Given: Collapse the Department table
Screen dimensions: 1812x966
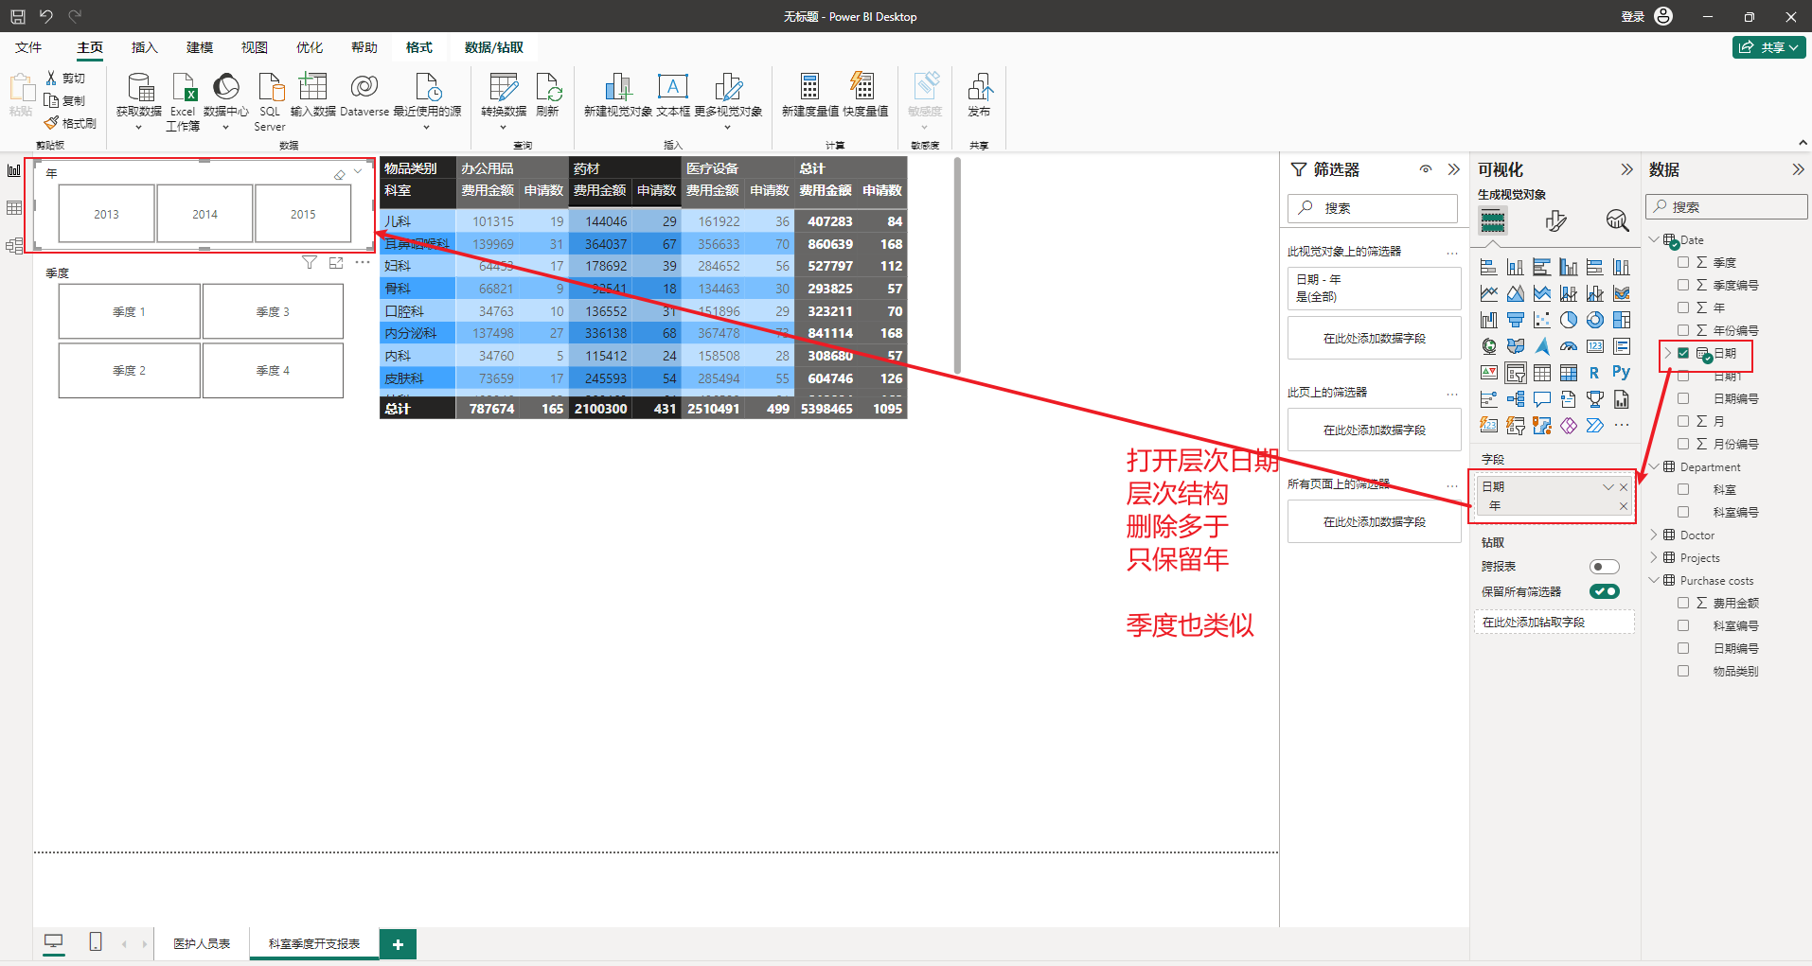Looking at the screenshot, I should point(1654,466).
